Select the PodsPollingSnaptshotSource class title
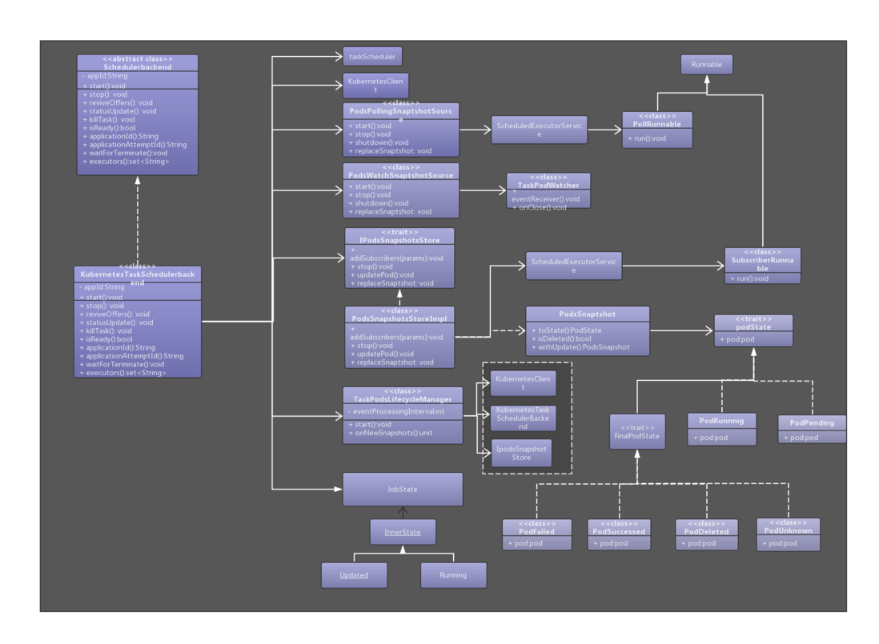 (x=401, y=111)
